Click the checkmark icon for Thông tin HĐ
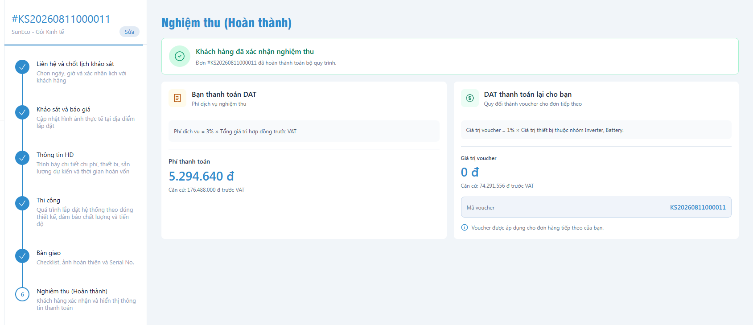753x325 pixels. coord(22,158)
